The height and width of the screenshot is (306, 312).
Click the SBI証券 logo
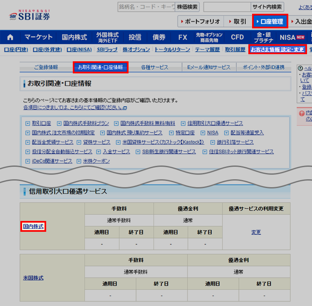[x=30, y=15]
